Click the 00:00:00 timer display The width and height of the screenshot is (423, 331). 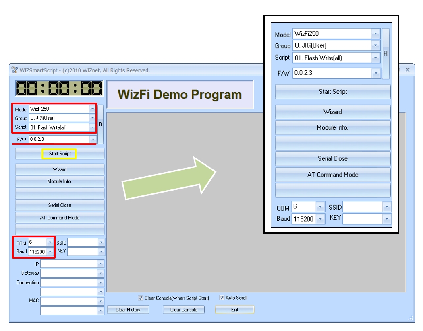point(59,88)
